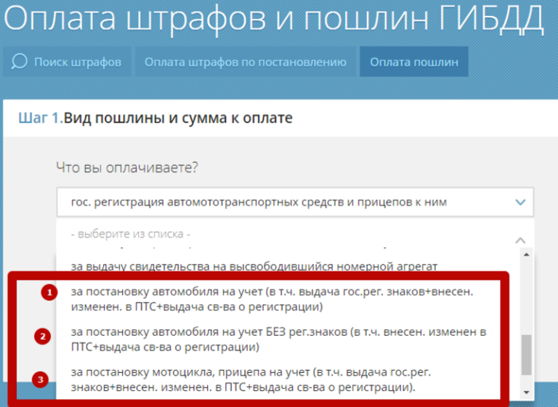Click the list scrollbar down arrow
The image size is (558, 407).
527,392
